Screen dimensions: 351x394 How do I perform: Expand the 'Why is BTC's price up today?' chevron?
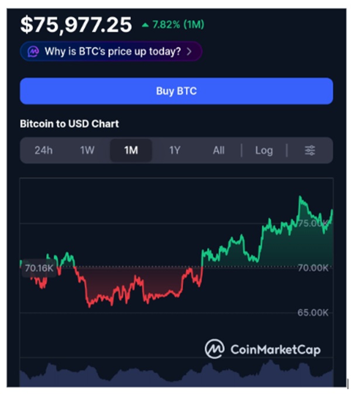(x=189, y=52)
